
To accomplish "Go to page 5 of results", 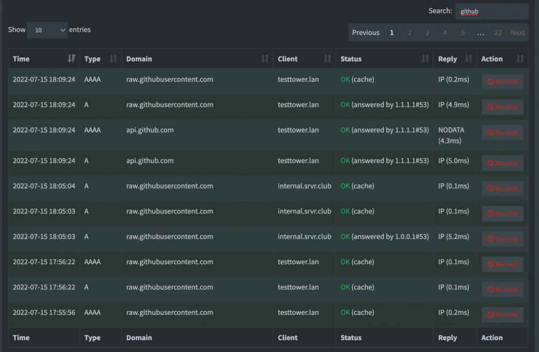I will 462,32.
